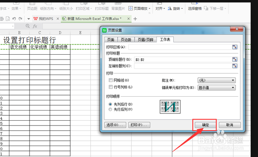Image resolution: width=258 pixels, height=157 pixels.
Task: Close the 新建 Microsoft Excel 工作表.xlsx tab
Action: click(128, 19)
